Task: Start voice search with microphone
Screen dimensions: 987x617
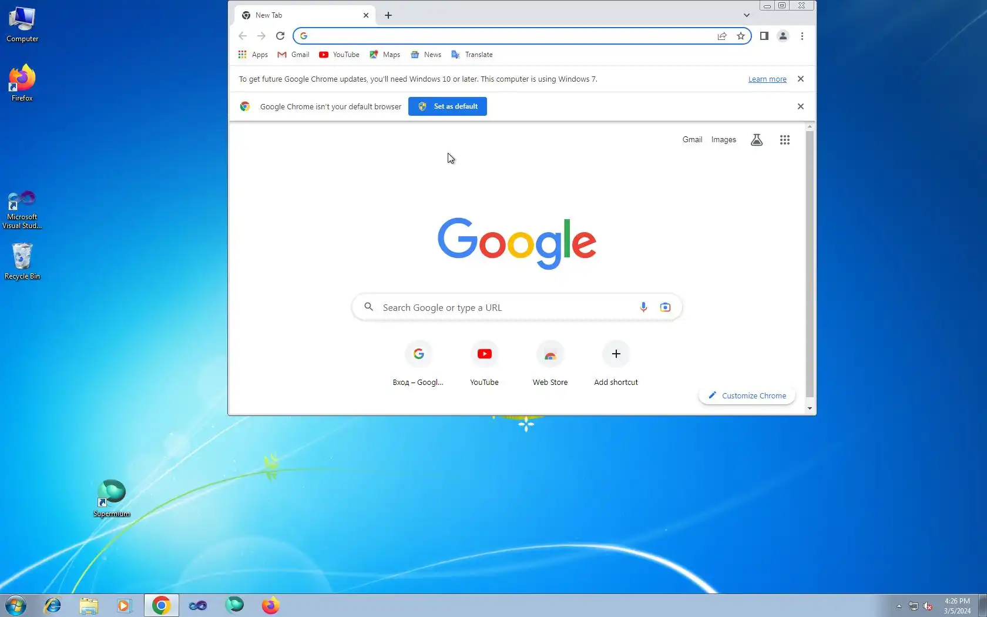Action: click(643, 307)
